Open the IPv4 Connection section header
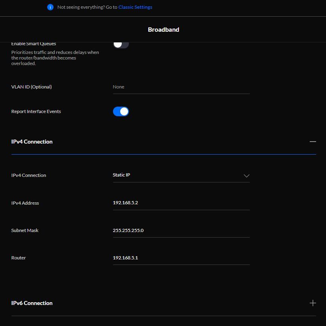Screen dimensions: 326x326 pyautogui.click(x=32, y=142)
